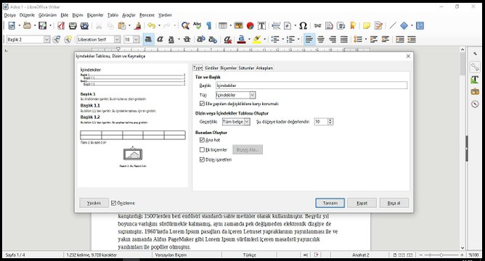Click the Underline formatting icon
485x261 pixels.
(171, 39)
